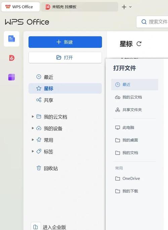Click the star icon beside 星标

(x=39, y=88)
